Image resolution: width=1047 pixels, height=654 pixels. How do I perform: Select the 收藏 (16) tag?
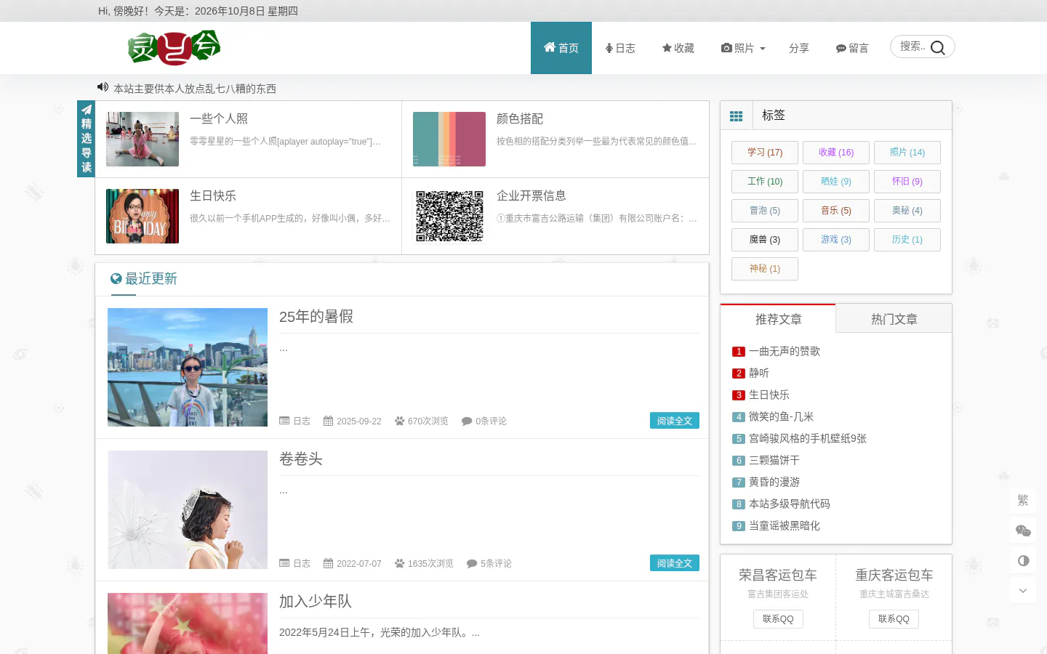click(836, 153)
